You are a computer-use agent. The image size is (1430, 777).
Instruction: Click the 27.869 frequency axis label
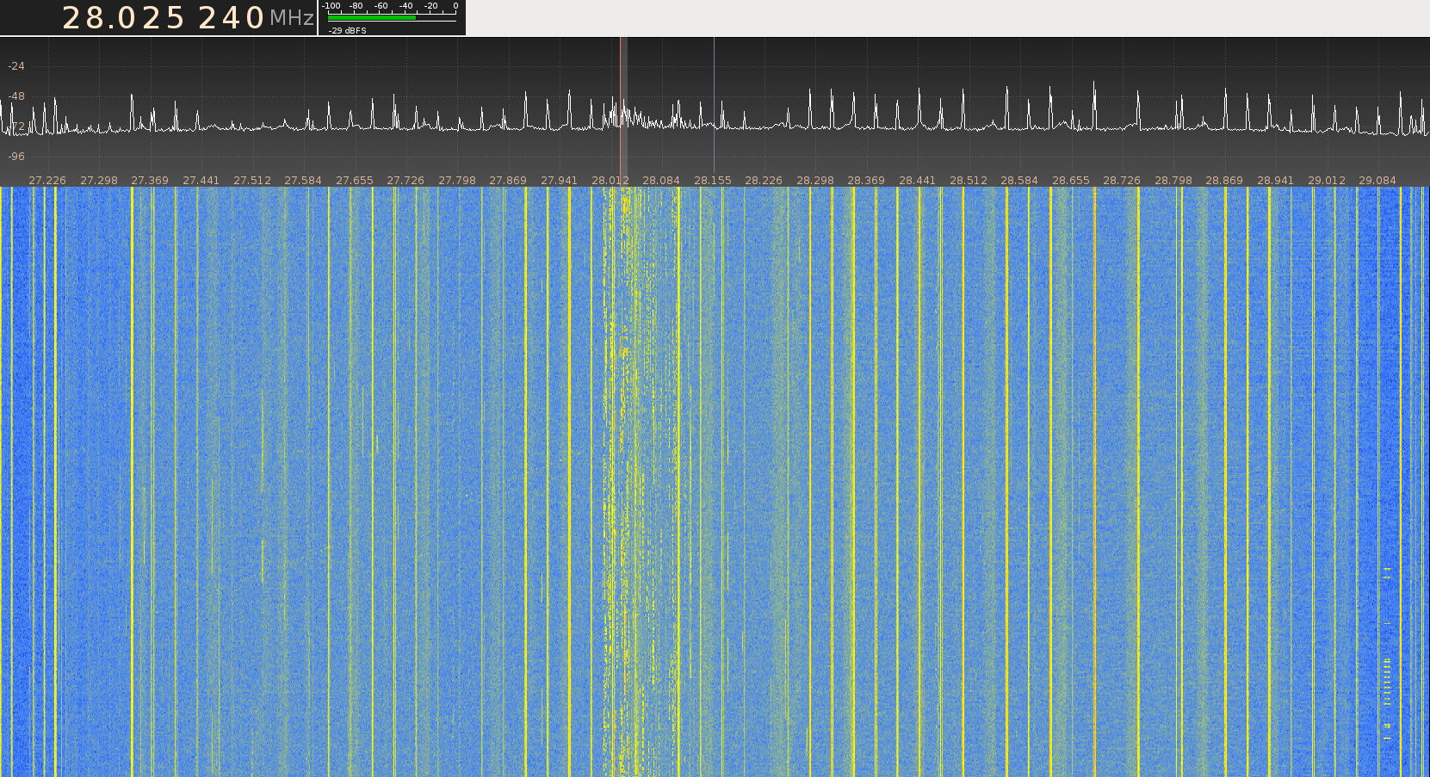click(508, 181)
